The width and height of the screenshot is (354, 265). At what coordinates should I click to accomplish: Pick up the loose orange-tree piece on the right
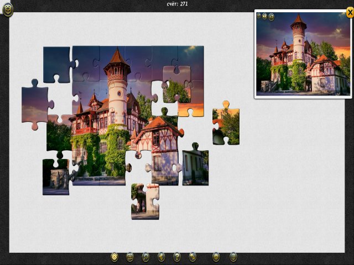tap(226, 124)
